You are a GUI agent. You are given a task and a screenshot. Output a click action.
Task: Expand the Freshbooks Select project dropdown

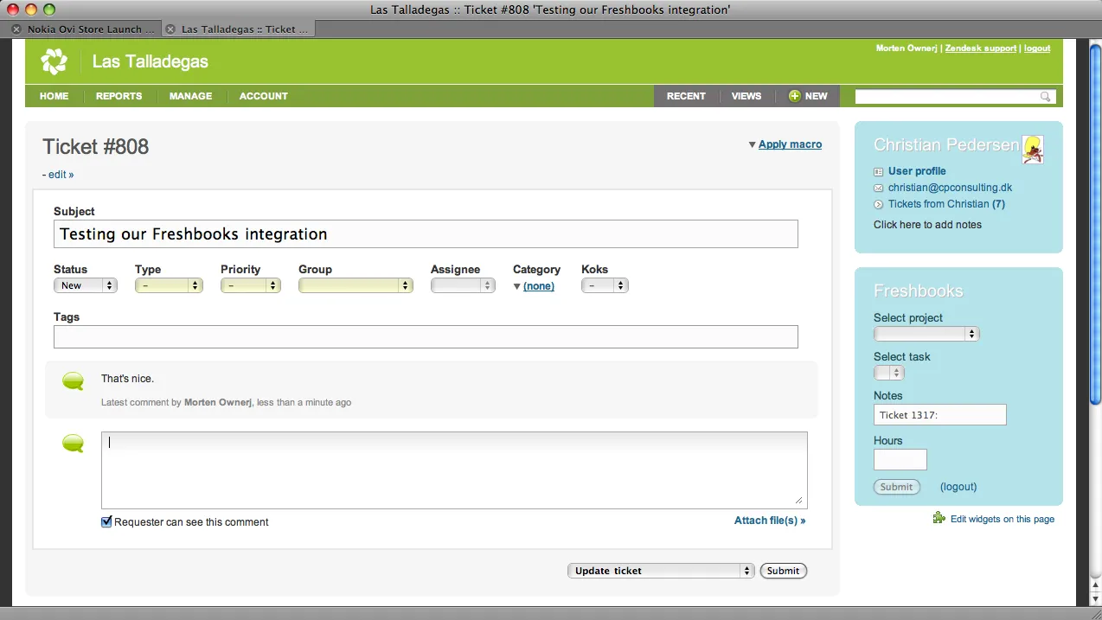pyautogui.click(x=926, y=334)
